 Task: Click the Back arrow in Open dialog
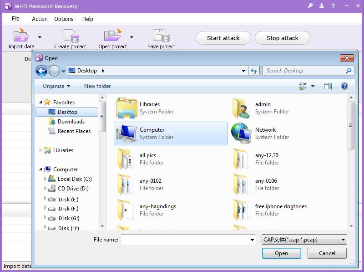coord(41,71)
